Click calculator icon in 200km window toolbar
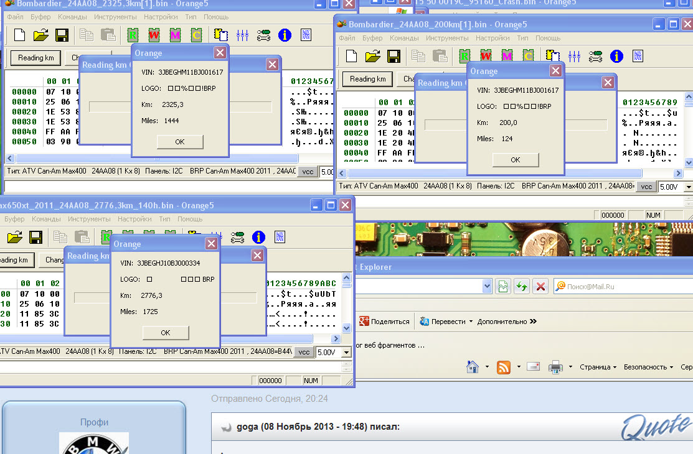693x454 pixels. point(638,56)
